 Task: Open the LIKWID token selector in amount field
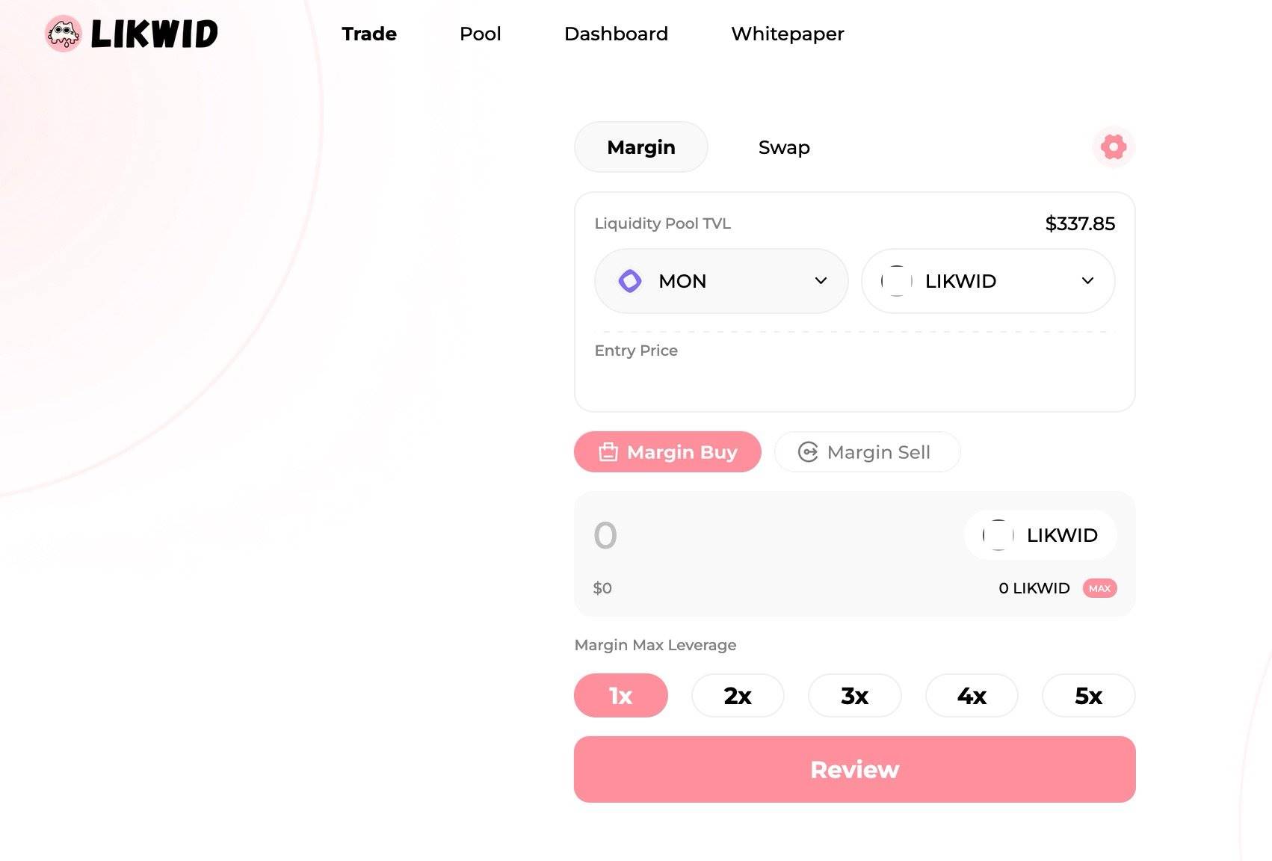pos(1040,535)
